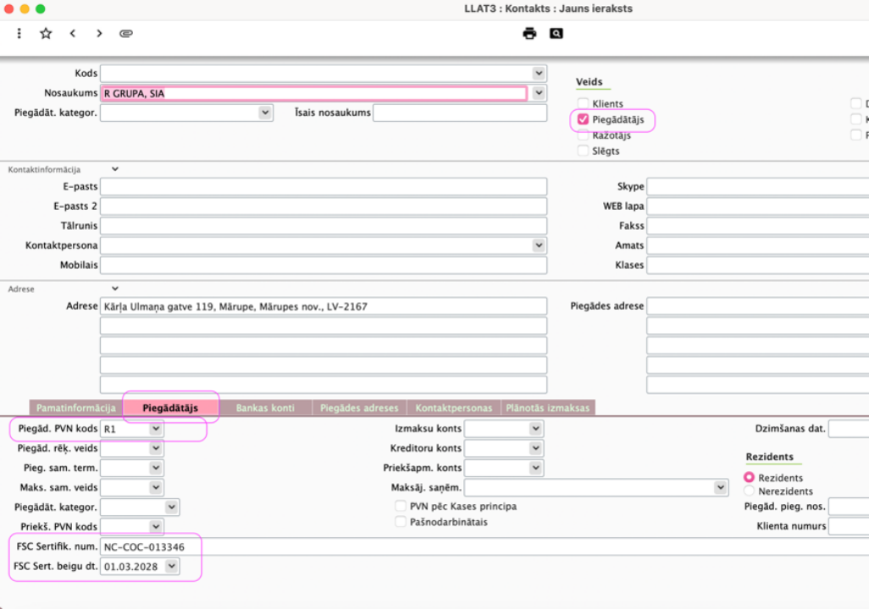Click the three-dot more options icon

pyautogui.click(x=19, y=34)
